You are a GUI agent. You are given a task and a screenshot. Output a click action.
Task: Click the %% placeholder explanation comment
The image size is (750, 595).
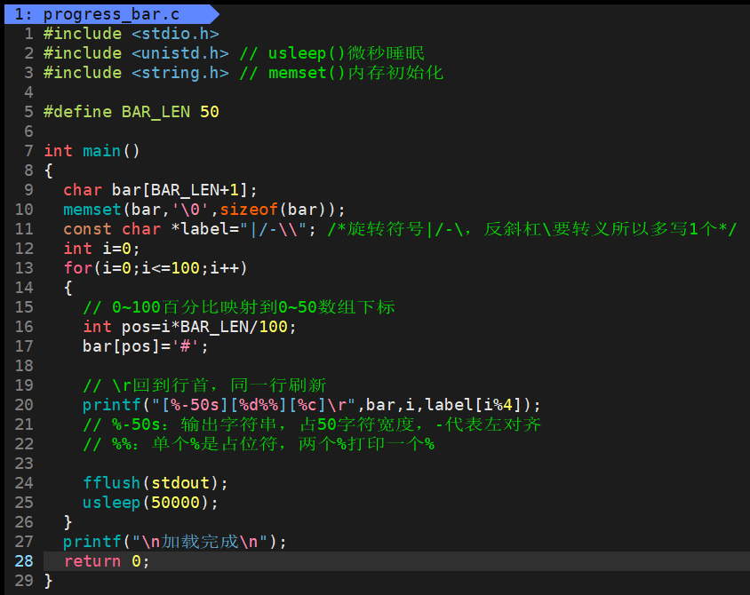259,444
